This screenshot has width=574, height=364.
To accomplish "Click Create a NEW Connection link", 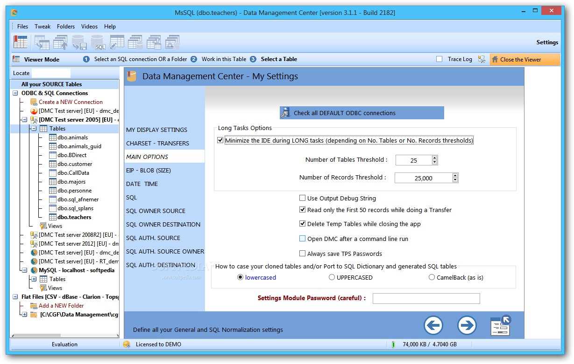I will click(71, 102).
